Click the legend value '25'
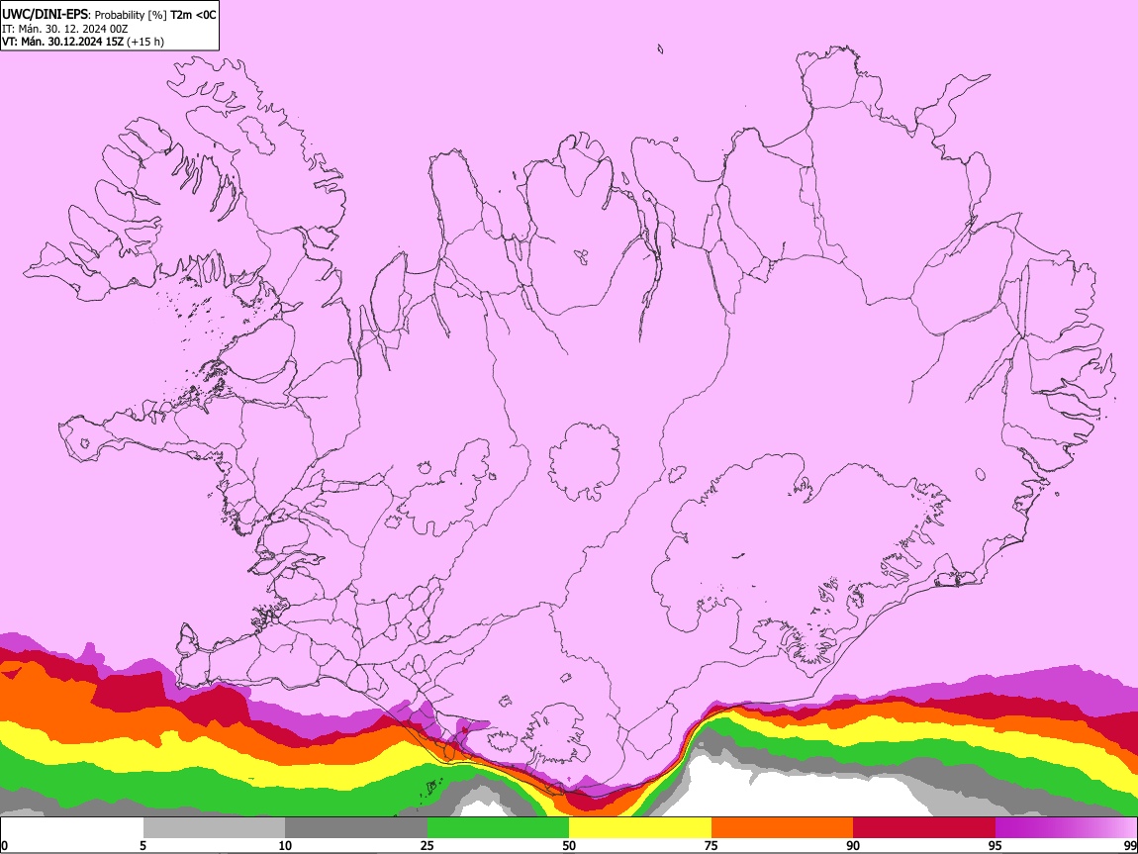Screen dimensions: 1138x854 (x=427, y=846)
